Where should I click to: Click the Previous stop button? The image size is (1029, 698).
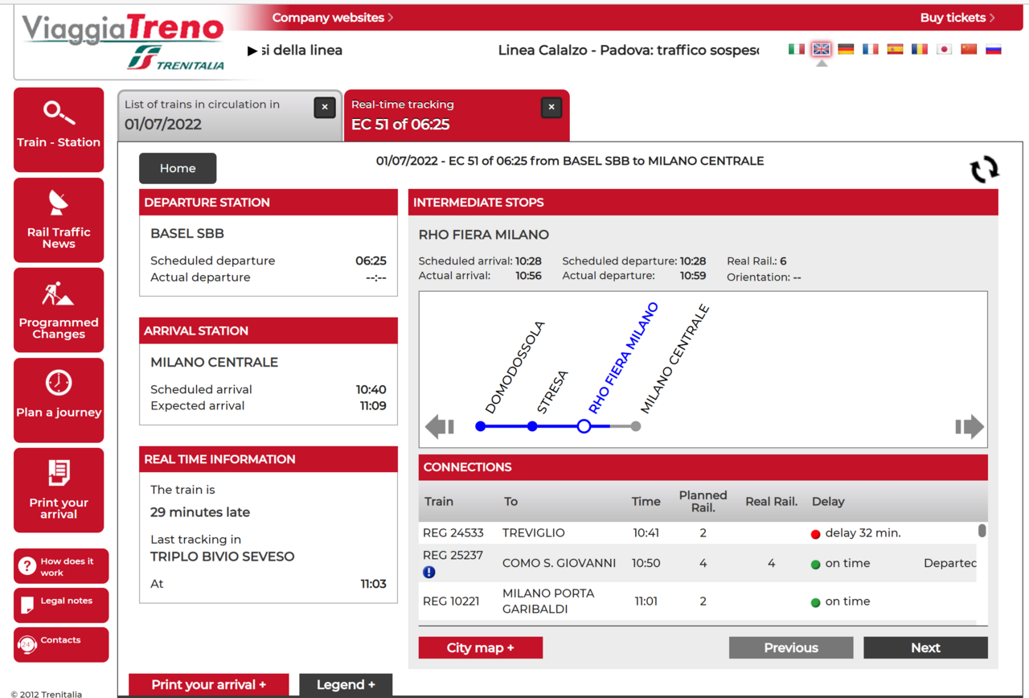[791, 648]
